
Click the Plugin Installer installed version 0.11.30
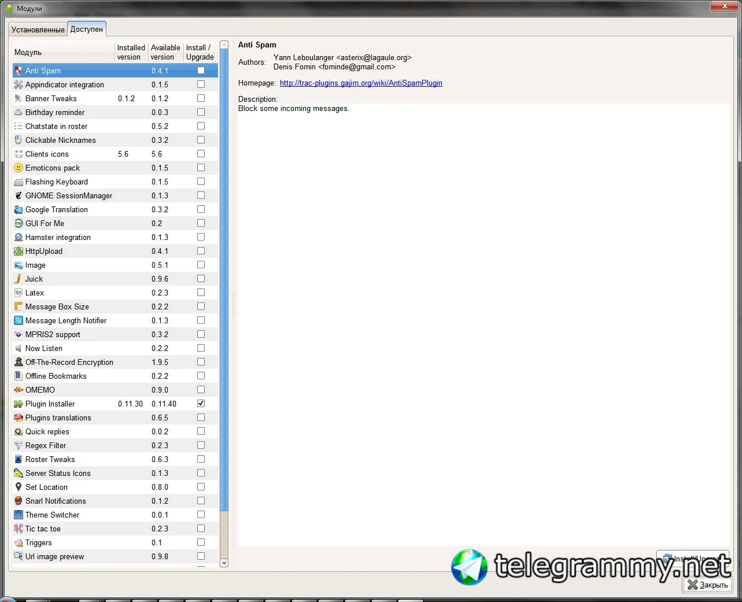pos(130,404)
